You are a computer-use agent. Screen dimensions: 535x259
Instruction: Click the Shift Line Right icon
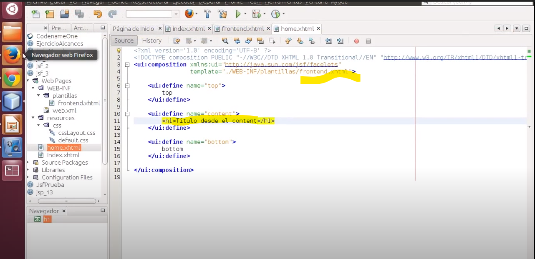[x=340, y=41]
